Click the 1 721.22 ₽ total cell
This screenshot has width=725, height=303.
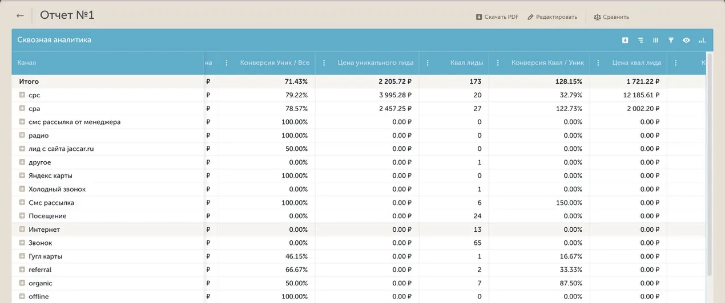(x=644, y=82)
